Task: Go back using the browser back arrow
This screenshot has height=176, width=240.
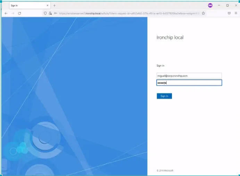Action: point(6,13)
